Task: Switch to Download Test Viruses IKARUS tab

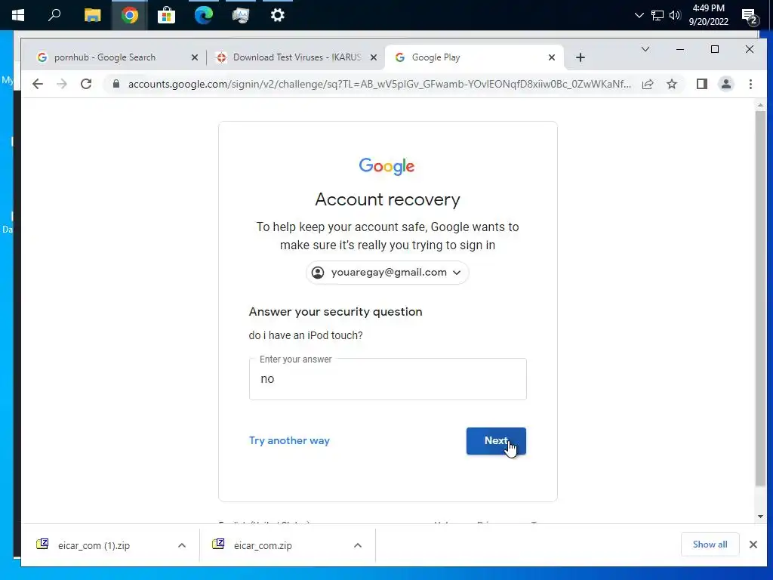Action: point(297,57)
